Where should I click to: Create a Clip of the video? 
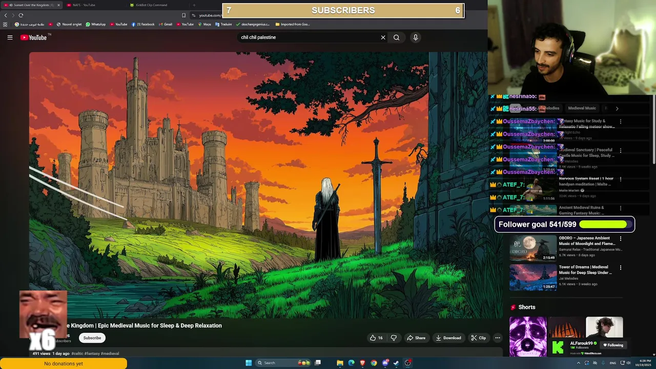pos(479,338)
